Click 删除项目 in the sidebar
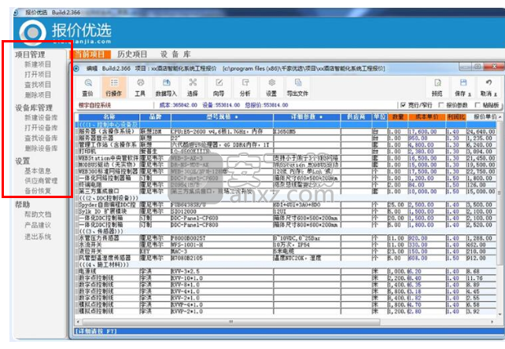Image resolution: width=505 pixels, height=349 pixels. (38, 95)
